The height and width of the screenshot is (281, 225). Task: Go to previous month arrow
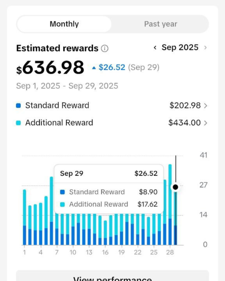pos(155,48)
